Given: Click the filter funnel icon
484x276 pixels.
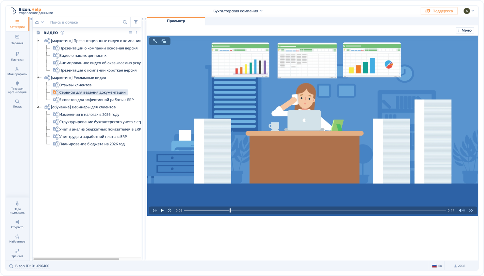Looking at the screenshot, I should pos(136,22).
